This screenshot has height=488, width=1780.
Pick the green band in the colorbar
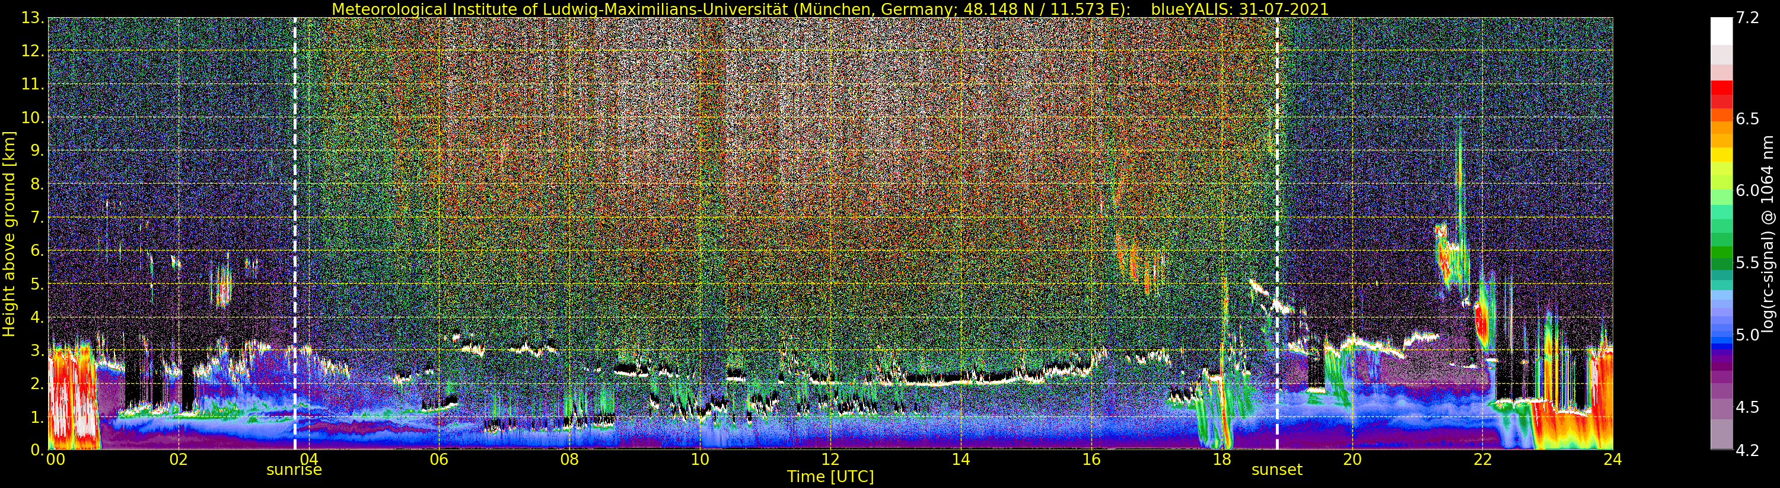pos(1721,254)
